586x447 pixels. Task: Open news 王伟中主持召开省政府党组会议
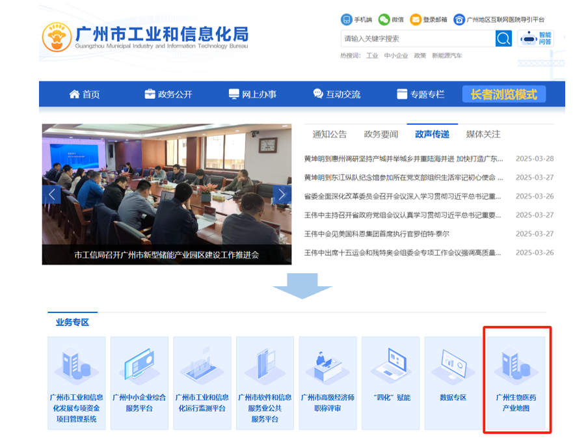click(x=403, y=215)
